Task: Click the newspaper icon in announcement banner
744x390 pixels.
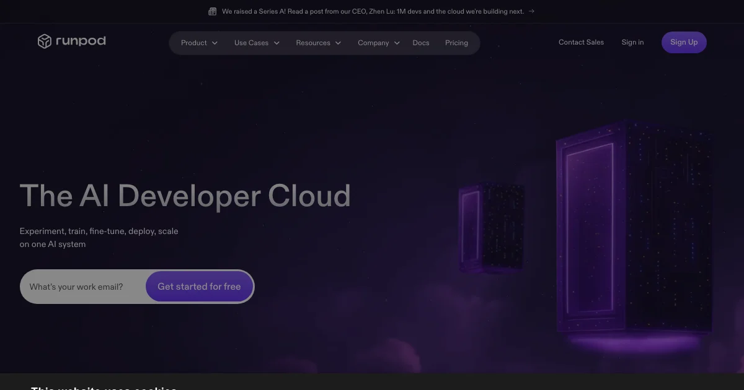Action: tap(213, 11)
